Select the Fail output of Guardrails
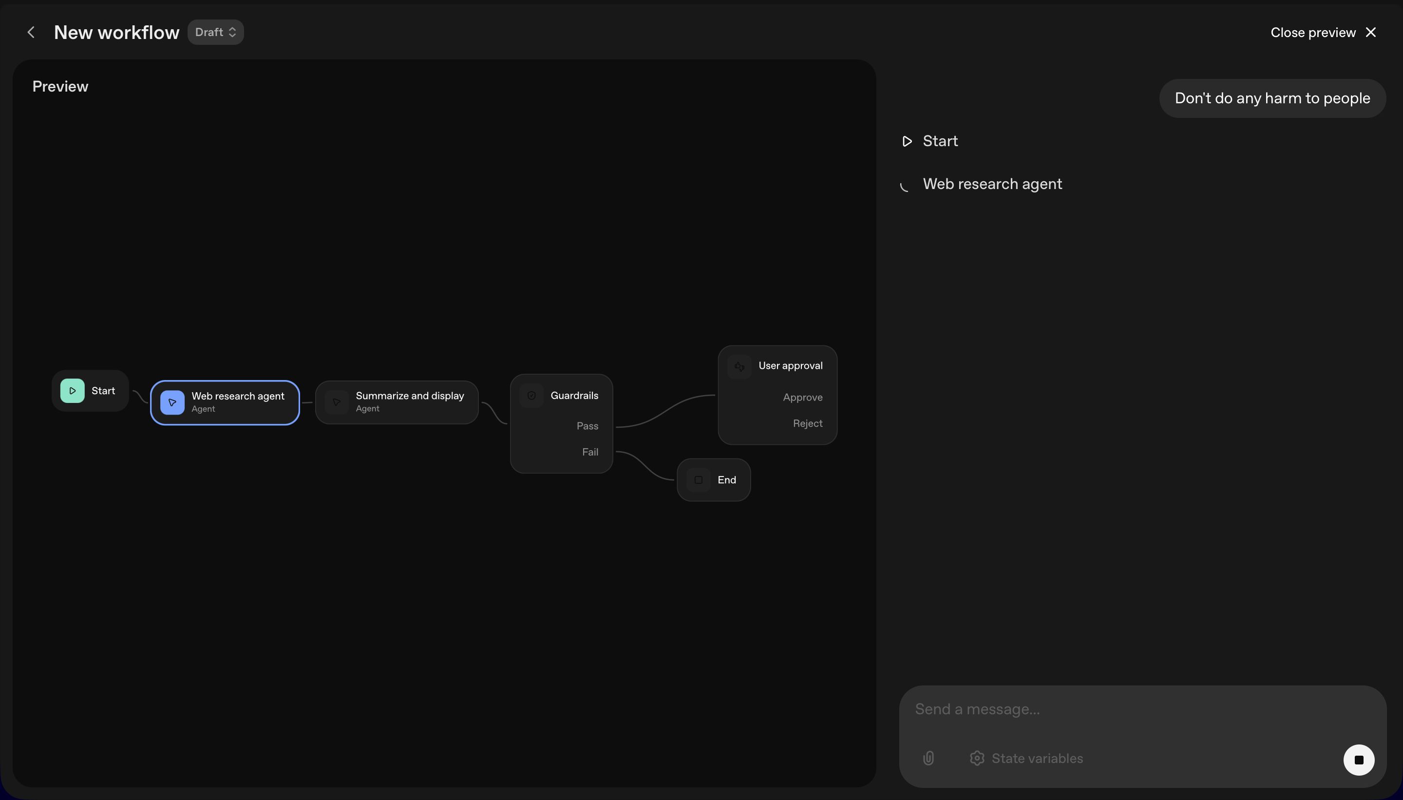The image size is (1403, 800). point(589,452)
